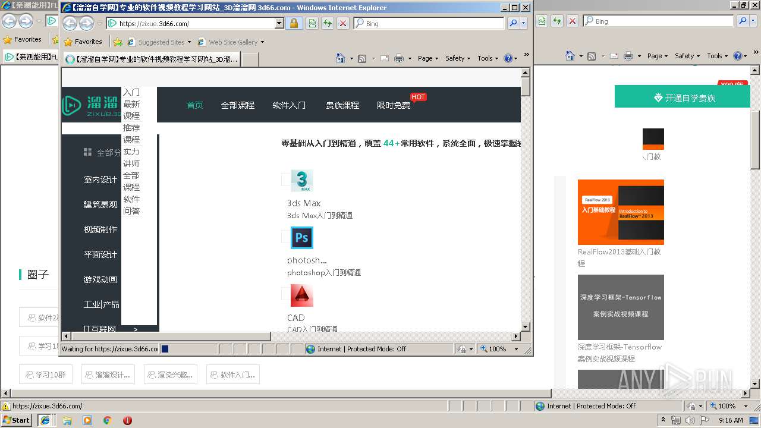
Task: Open the search provider dropdown in the background window
Action: (x=753, y=21)
